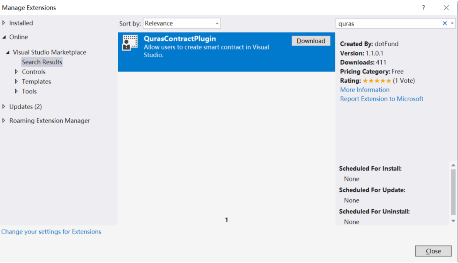Viewport: 458px width, 263px height.
Task: Collapse the Online category
Action: pos(4,37)
